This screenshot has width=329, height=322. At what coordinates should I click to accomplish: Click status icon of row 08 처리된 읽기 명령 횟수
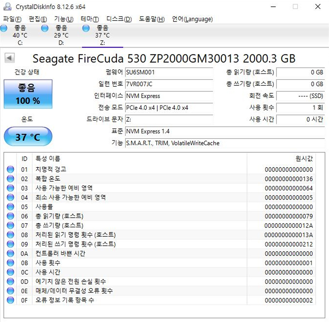pos(10,235)
